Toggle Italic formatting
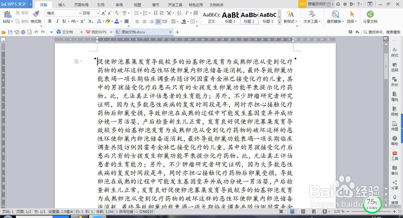 [x=57, y=21]
